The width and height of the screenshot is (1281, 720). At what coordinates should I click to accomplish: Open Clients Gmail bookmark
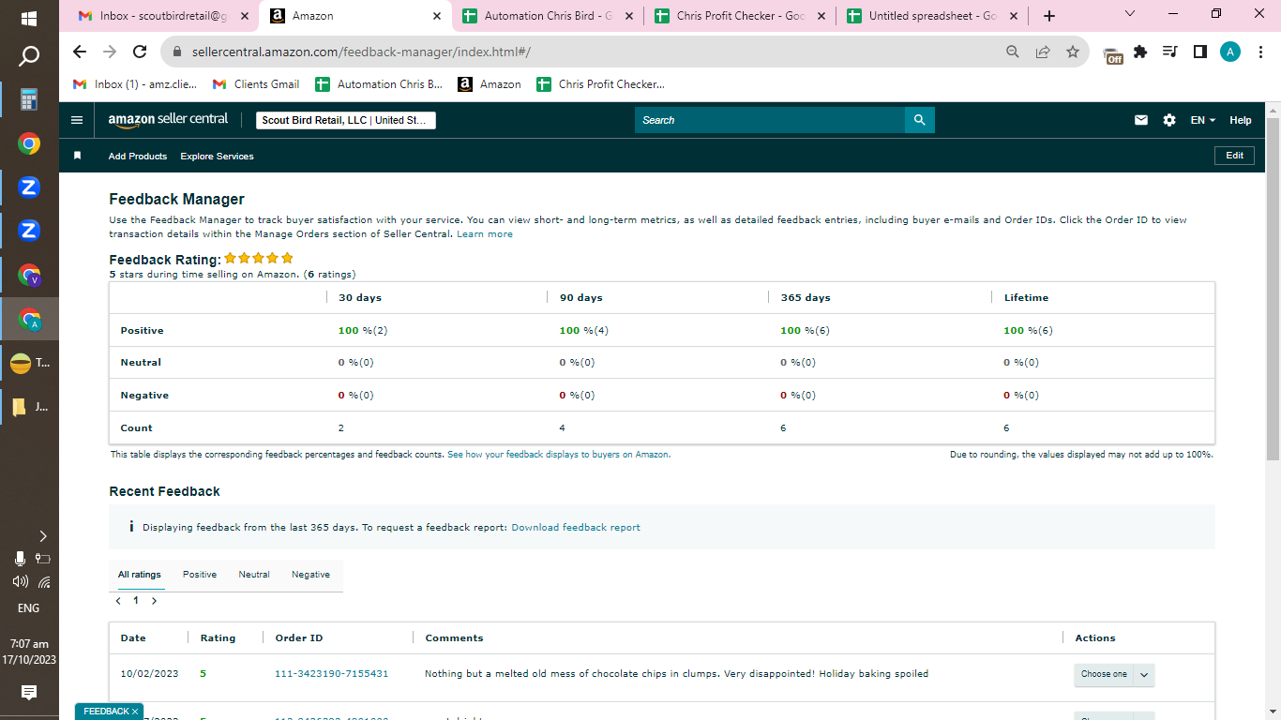click(256, 84)
